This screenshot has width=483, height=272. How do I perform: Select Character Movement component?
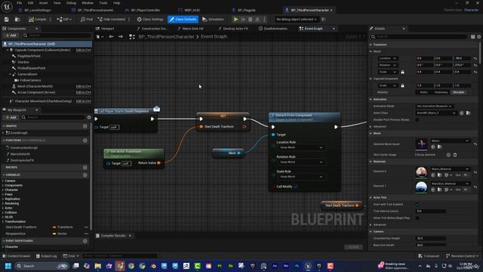pos(43,101)
